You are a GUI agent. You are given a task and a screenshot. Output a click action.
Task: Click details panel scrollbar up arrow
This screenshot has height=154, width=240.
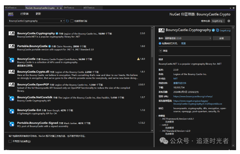(233, 28)
